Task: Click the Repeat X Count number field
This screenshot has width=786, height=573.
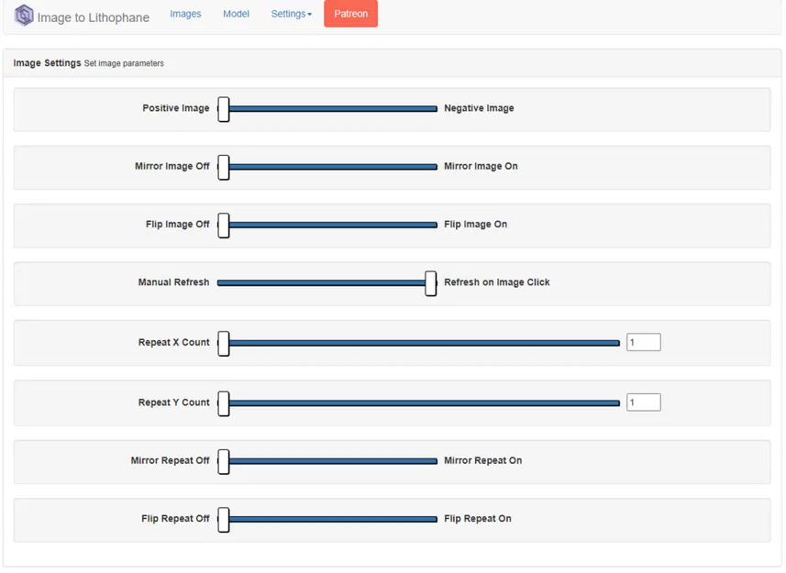Action: (643, 343)
